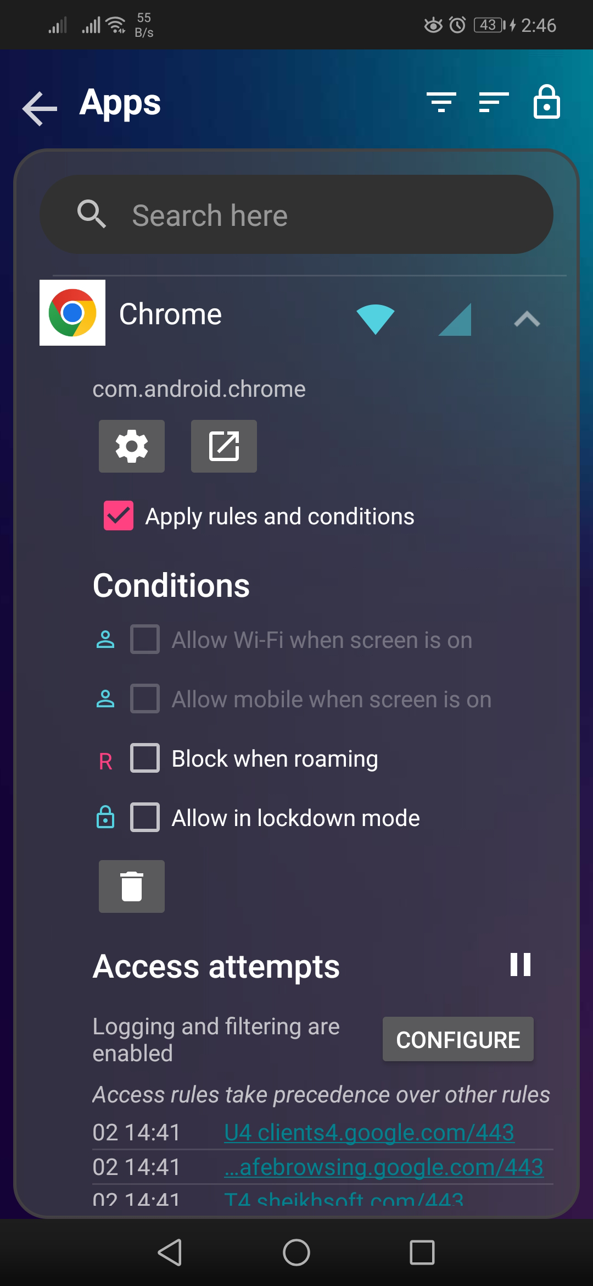
Task: Open Chrome app settings gear button
Action: click(132, 446)
